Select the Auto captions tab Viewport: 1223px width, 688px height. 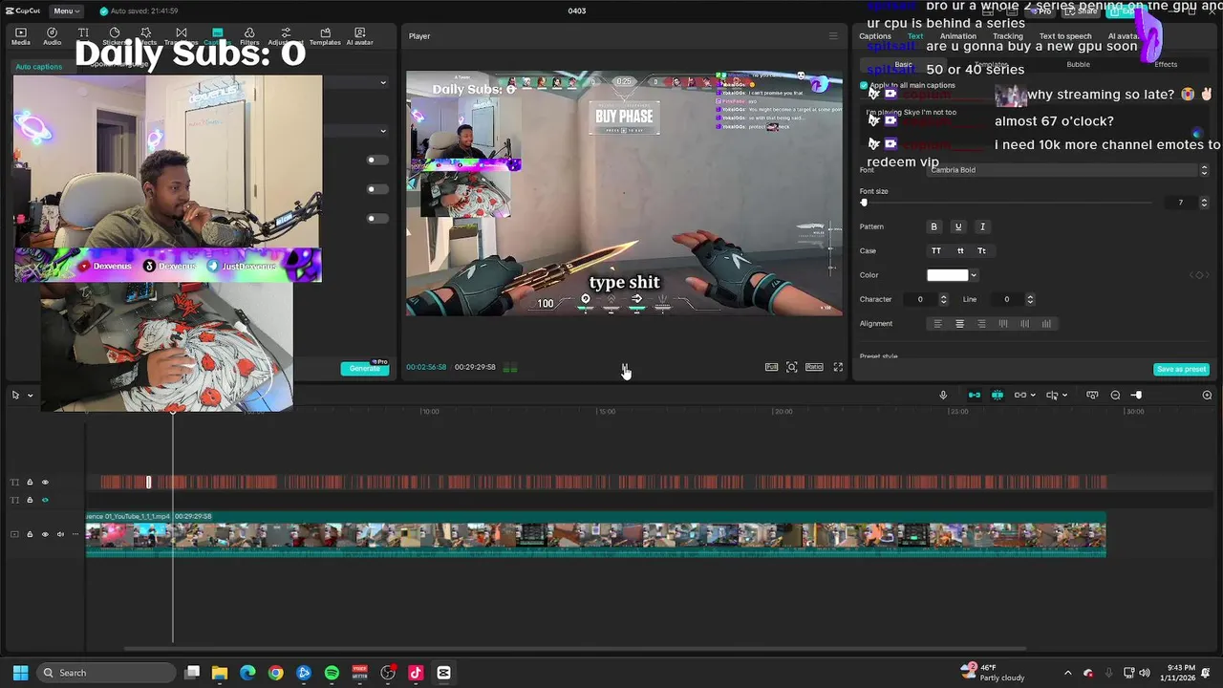[39, 67]
